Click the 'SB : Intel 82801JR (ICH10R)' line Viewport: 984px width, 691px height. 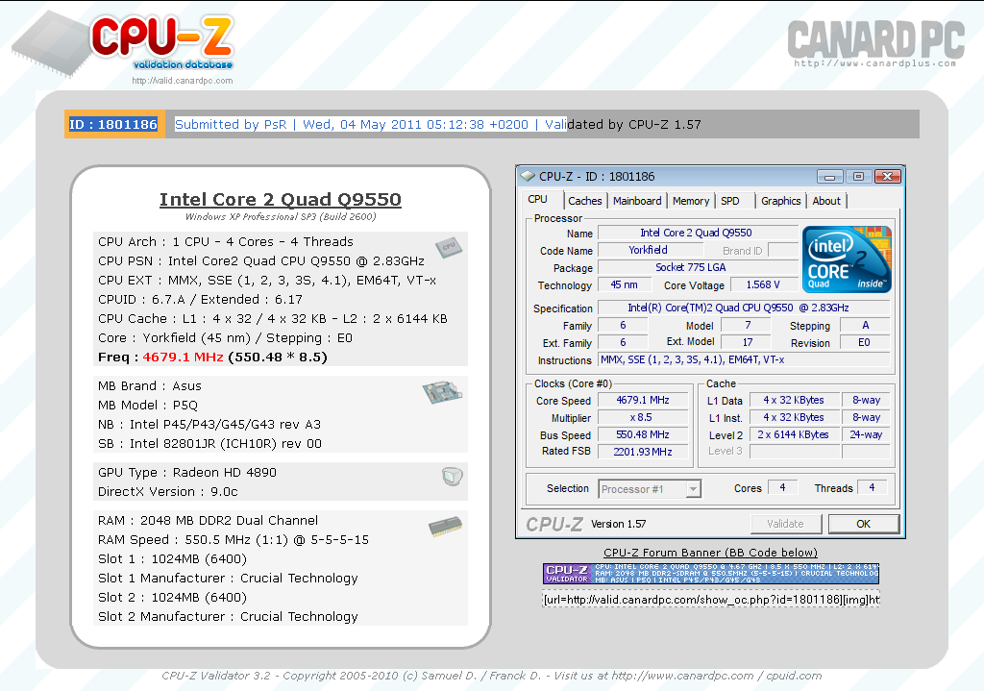(209, 444)
